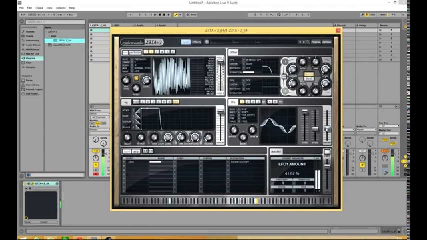Click the Add Folder link

33,94
